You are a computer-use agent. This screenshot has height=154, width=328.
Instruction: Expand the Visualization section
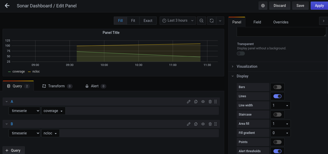pos(247,66)
